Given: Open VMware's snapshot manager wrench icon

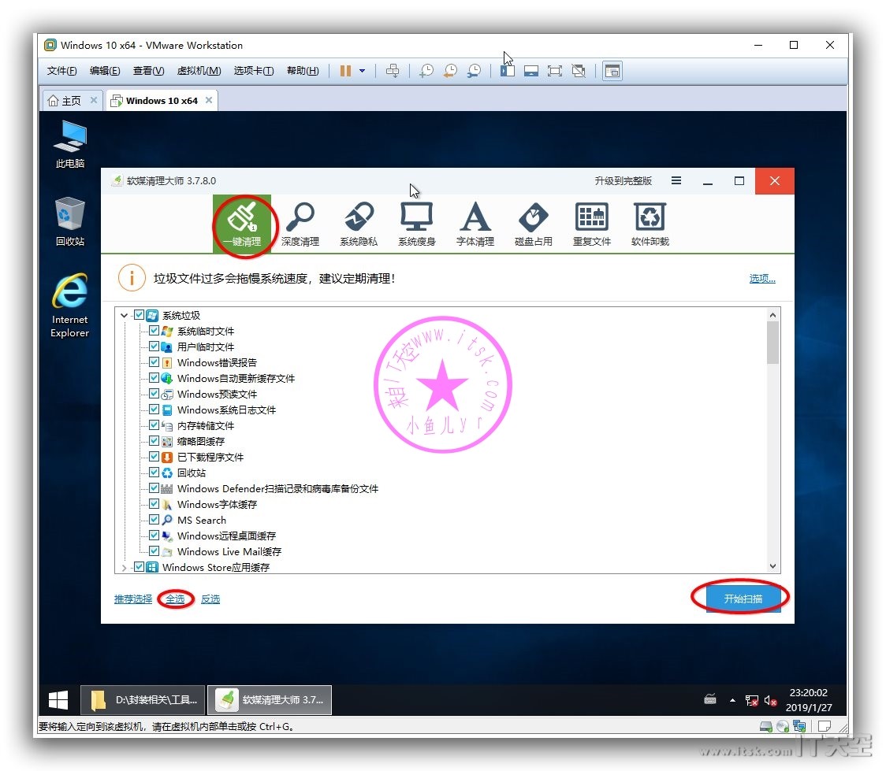Looking at the screenshot, I should pos(474,71).
